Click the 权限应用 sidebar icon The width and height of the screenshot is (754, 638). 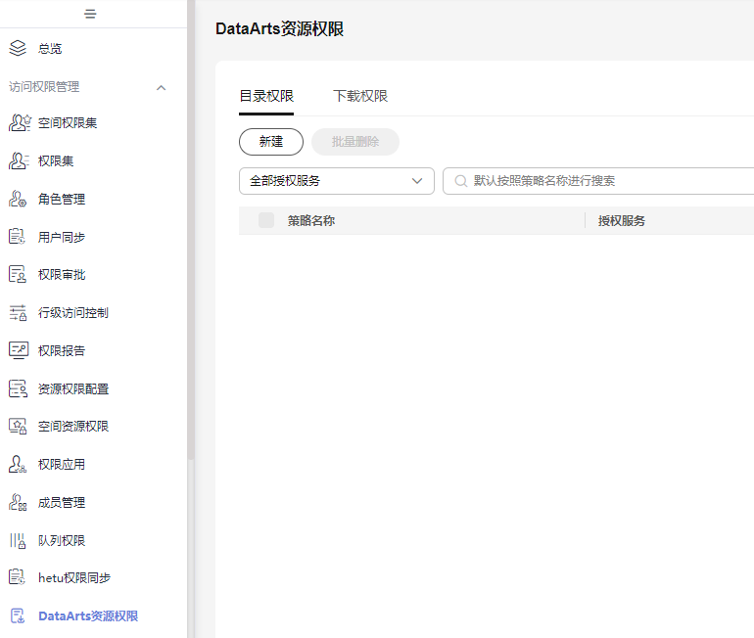coord(18,464)
